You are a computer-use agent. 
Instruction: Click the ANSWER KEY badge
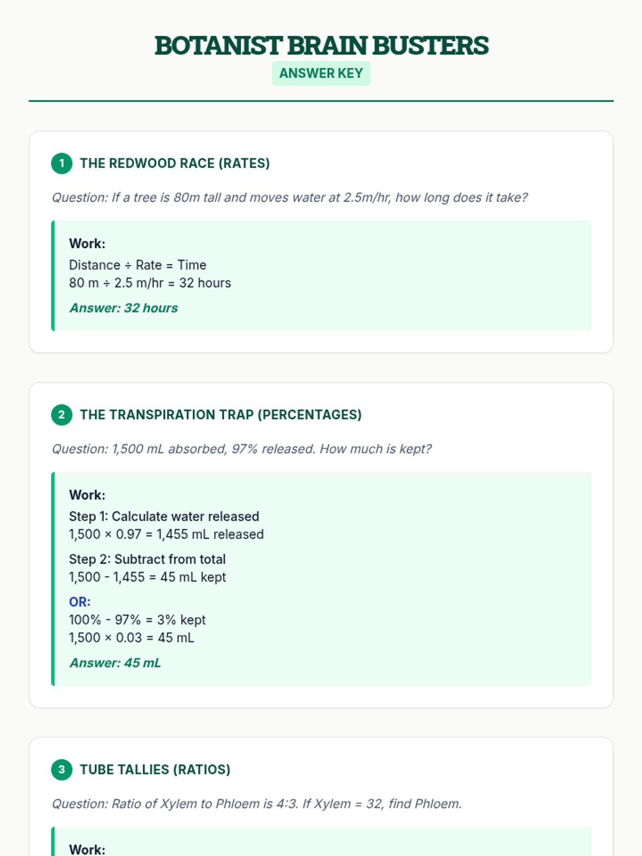[321, 73]
